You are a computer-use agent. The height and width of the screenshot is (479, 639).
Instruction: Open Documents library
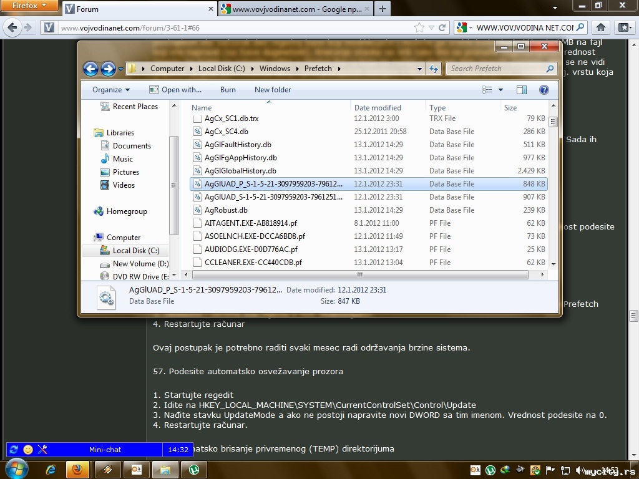pyautogui.click(x=126, y=145)
